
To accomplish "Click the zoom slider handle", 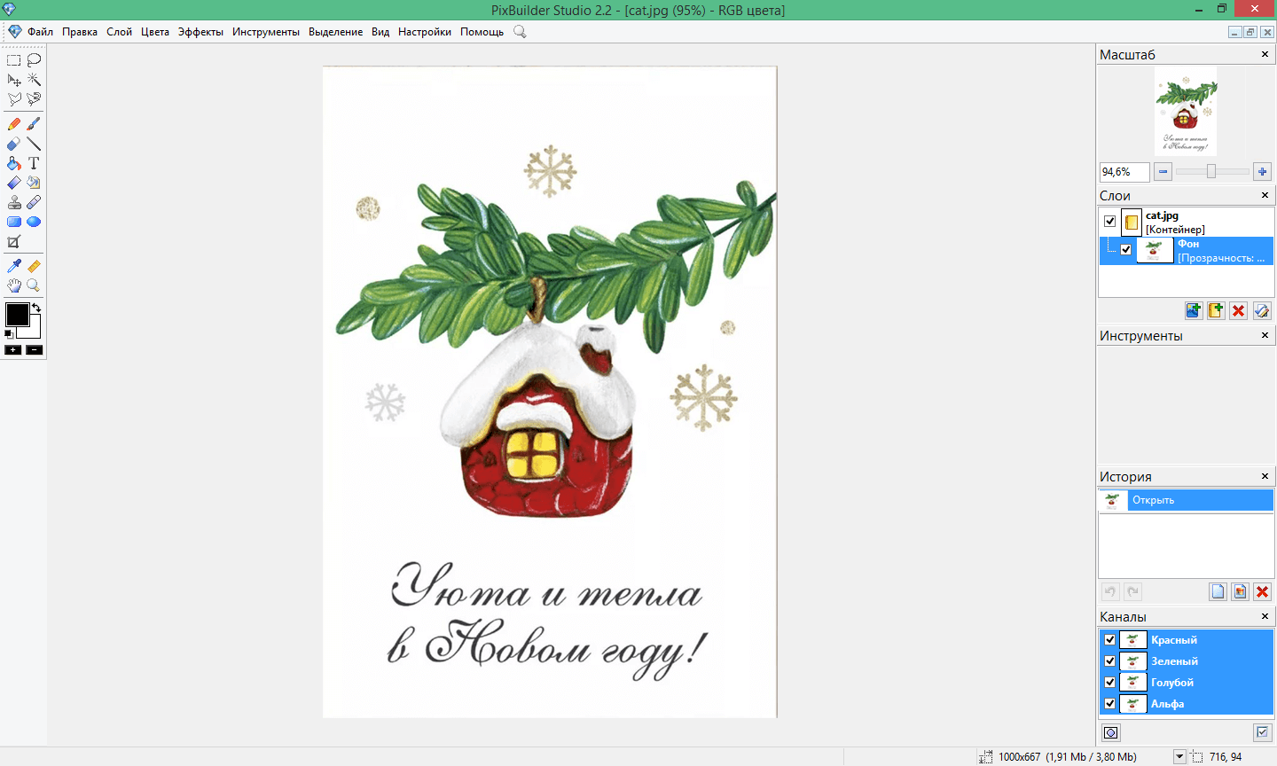I will 1211,172.
